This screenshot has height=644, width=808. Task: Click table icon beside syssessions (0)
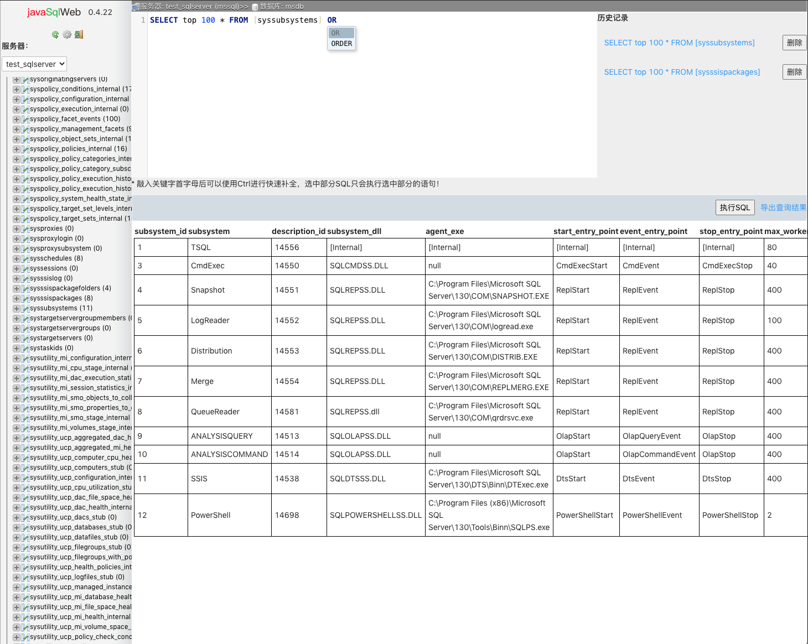pos(25,269)
